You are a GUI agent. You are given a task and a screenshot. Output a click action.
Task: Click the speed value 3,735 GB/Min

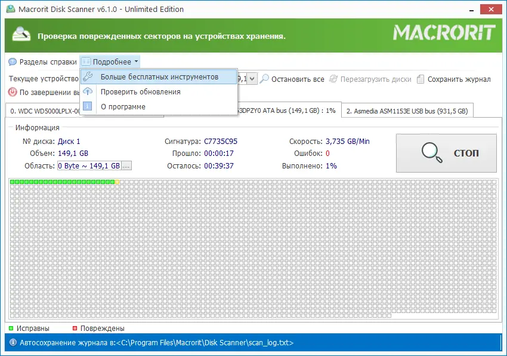348,142
